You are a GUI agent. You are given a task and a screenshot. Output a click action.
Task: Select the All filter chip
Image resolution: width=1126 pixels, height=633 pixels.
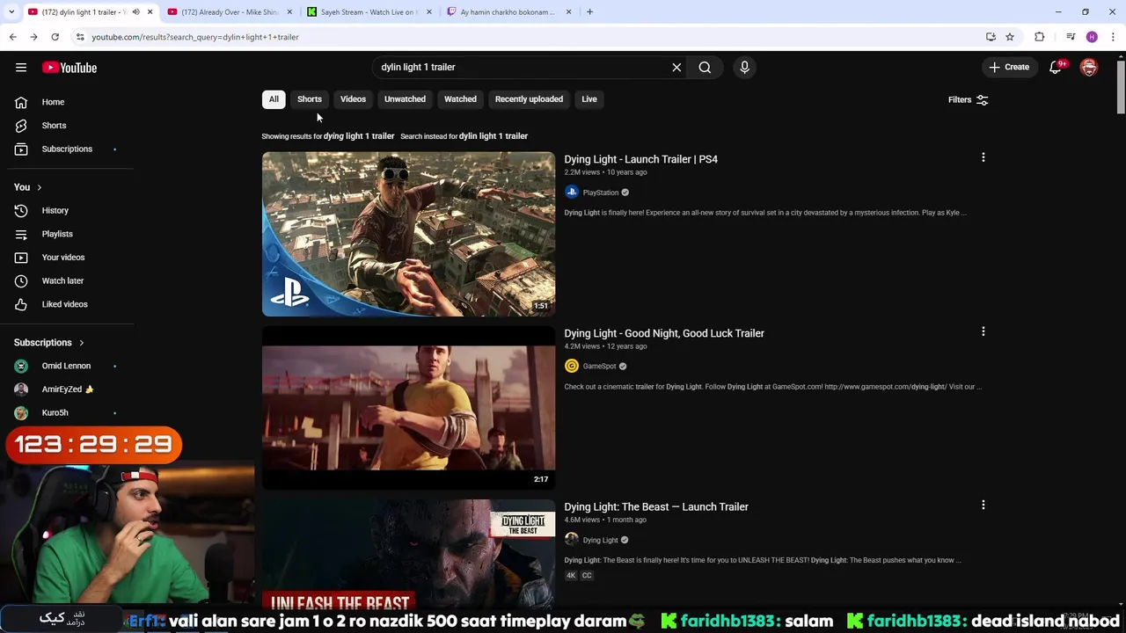pos(274,99)
